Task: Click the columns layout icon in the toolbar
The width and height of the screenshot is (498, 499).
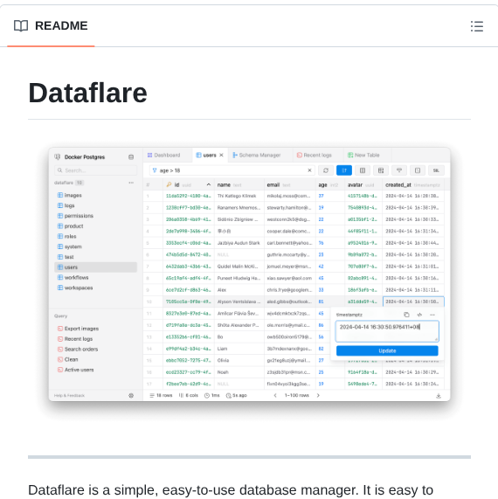Action: 363,170
